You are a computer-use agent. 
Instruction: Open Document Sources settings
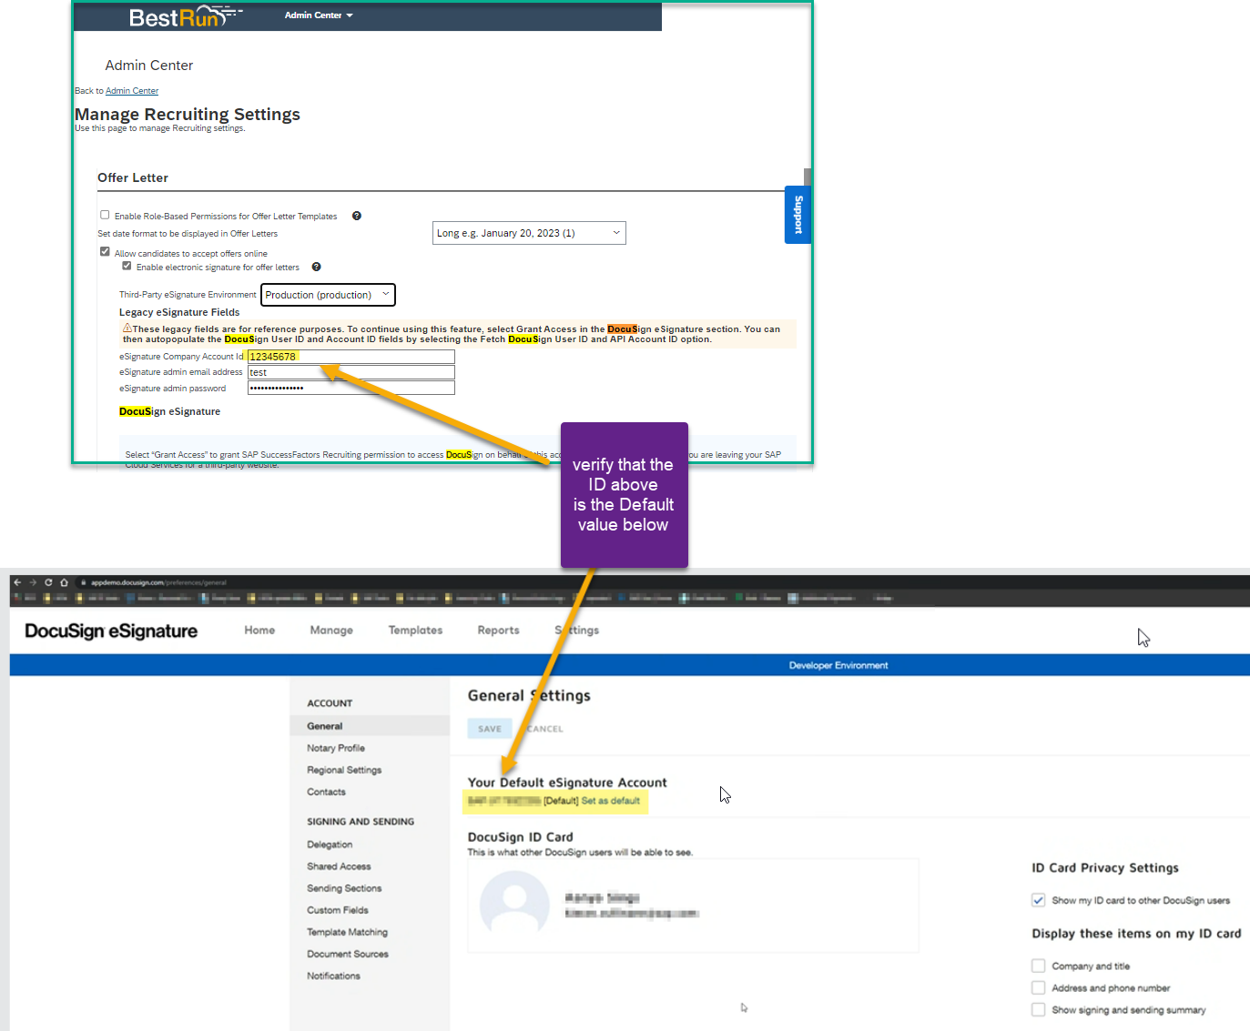(x=348, y=954)
